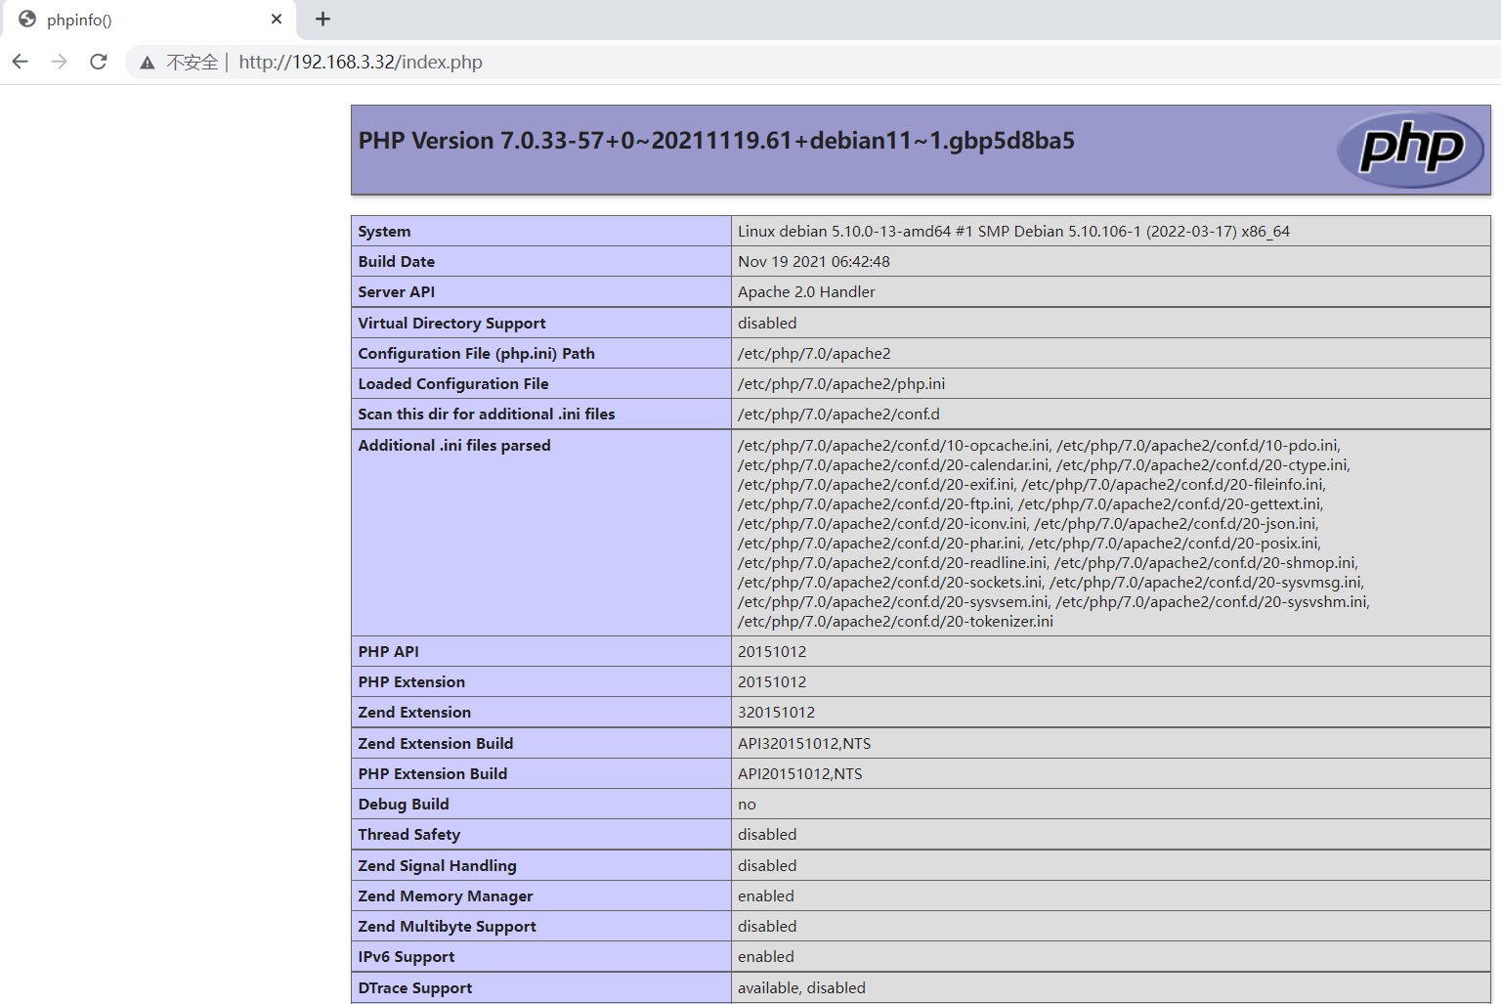The image size is (1501, 1004).
Task: Click the address bar URL 192.168.3.32/index.php
Action: point(361,62)
